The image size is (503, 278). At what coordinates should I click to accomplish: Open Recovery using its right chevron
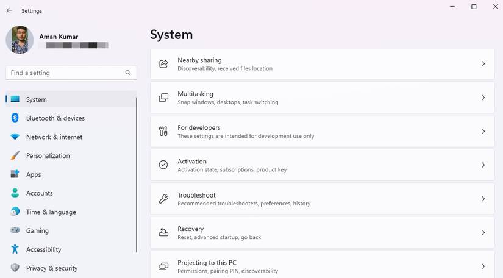(x=483, y=233)
